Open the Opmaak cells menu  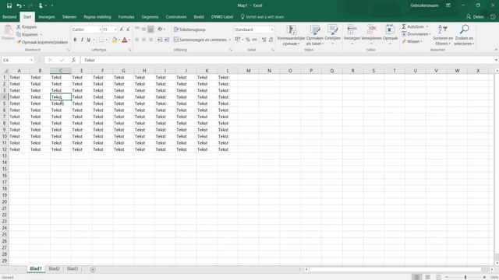pos(390,35)
